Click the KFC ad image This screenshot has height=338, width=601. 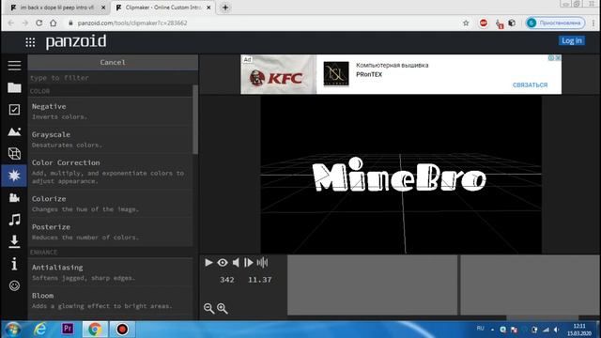[279, 74]
